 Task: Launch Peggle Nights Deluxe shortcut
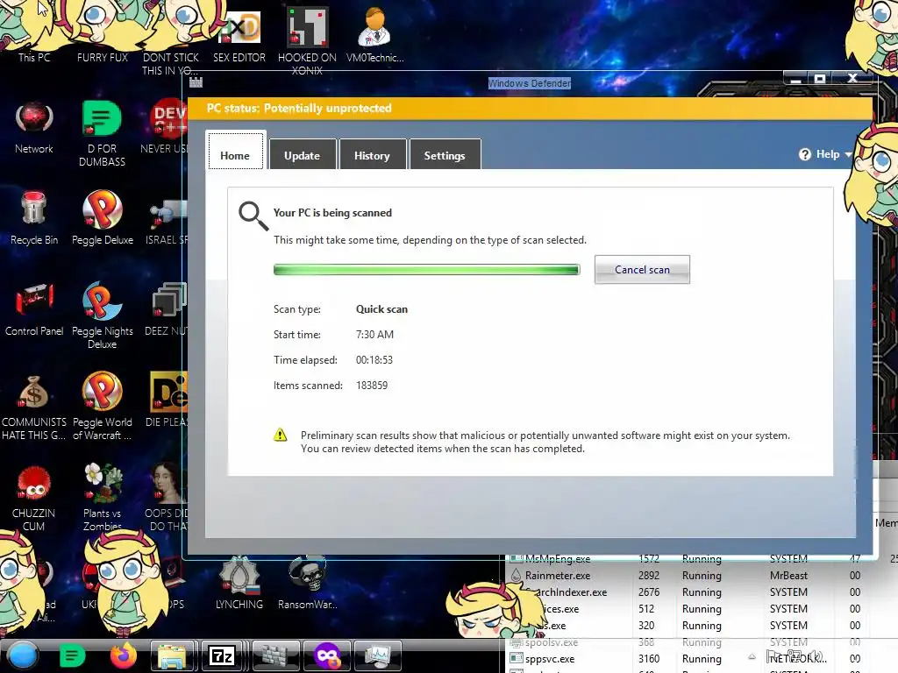pyautogui.click(x=102, y=315)
